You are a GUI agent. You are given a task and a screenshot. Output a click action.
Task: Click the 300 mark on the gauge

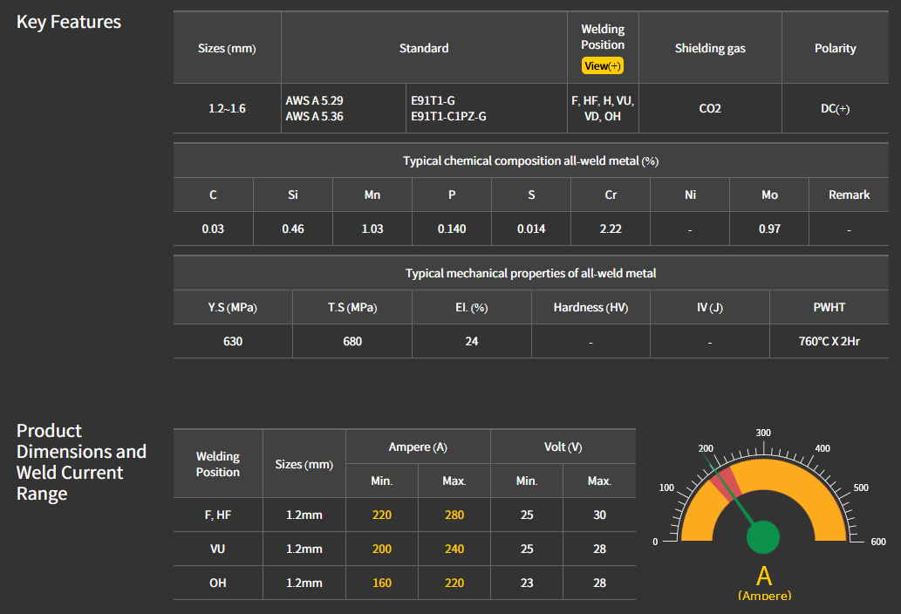click(763, 433)
